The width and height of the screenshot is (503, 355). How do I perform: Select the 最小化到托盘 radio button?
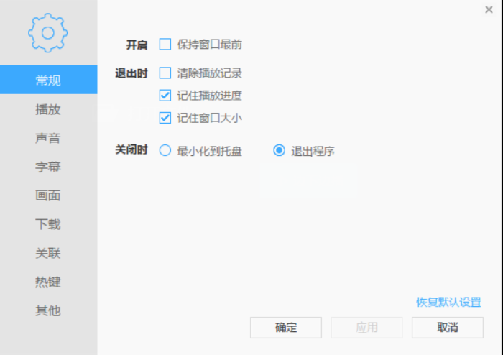[x=165, y=151]
